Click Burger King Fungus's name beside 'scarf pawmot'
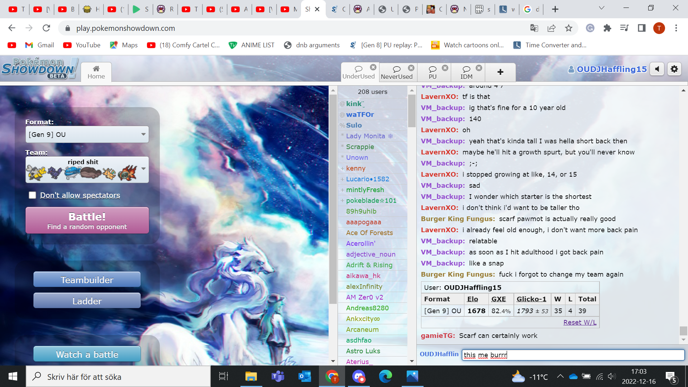Image resolution: width=688 pixels, height=387 pixels. click(458, 219)
